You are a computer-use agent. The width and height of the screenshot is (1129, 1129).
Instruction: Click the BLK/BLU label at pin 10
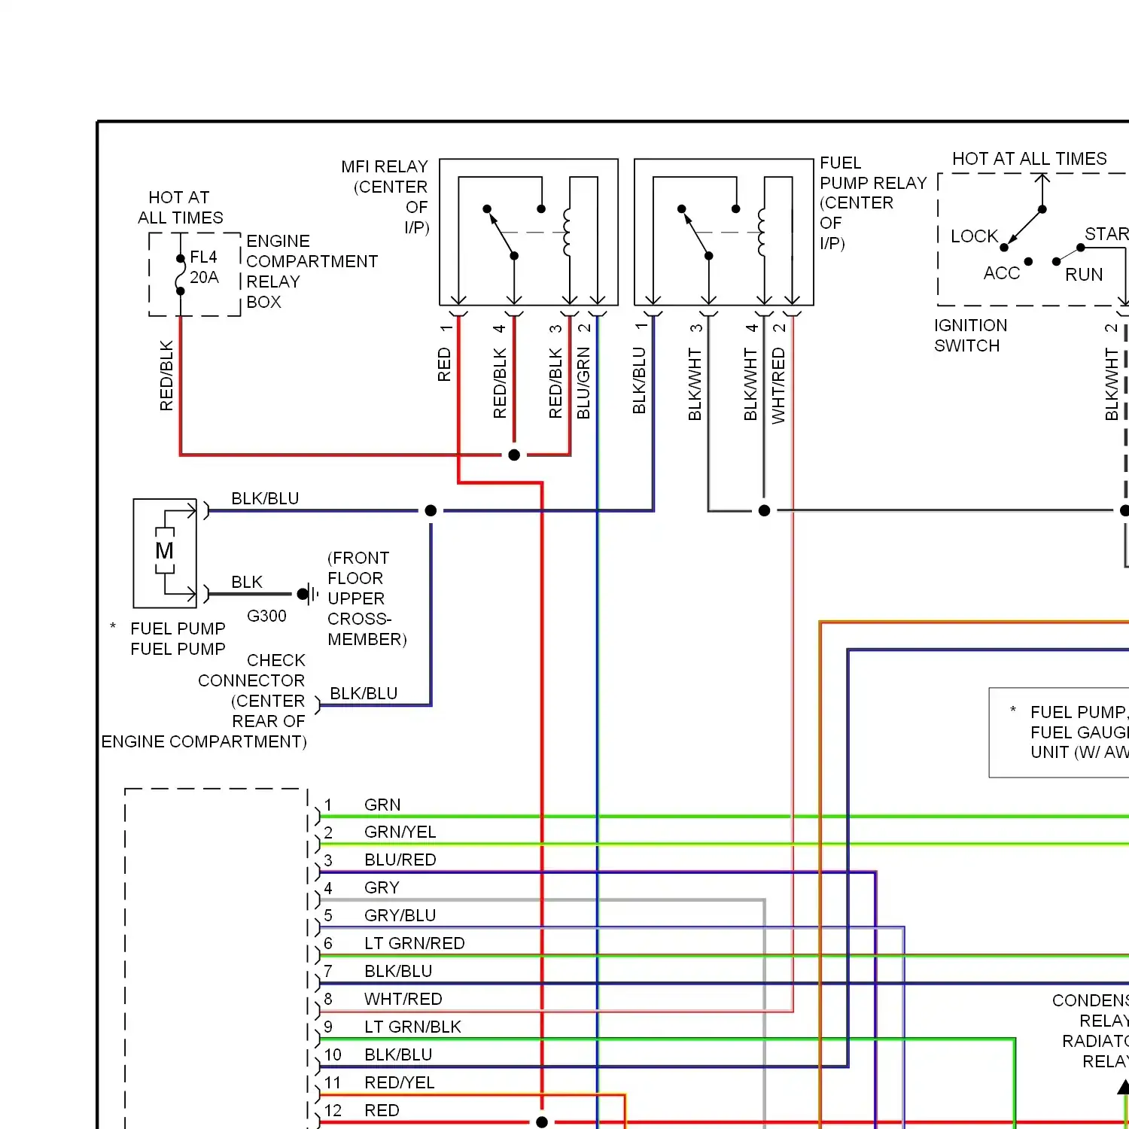(x=398, y=1054)
